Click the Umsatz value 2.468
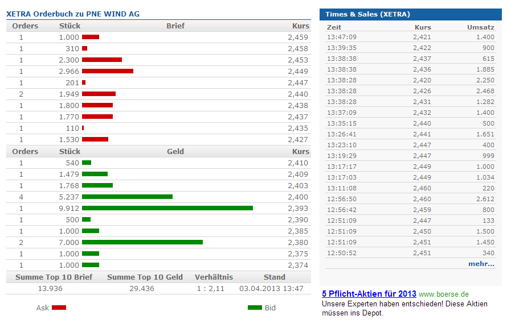507x324 pixels. click(485, 91)
